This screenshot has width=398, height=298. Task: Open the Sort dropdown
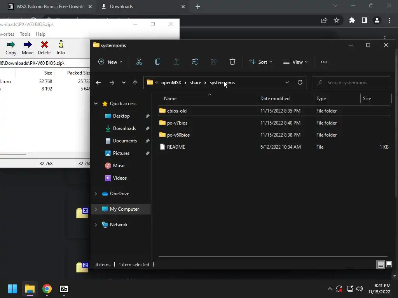[261, 62]
